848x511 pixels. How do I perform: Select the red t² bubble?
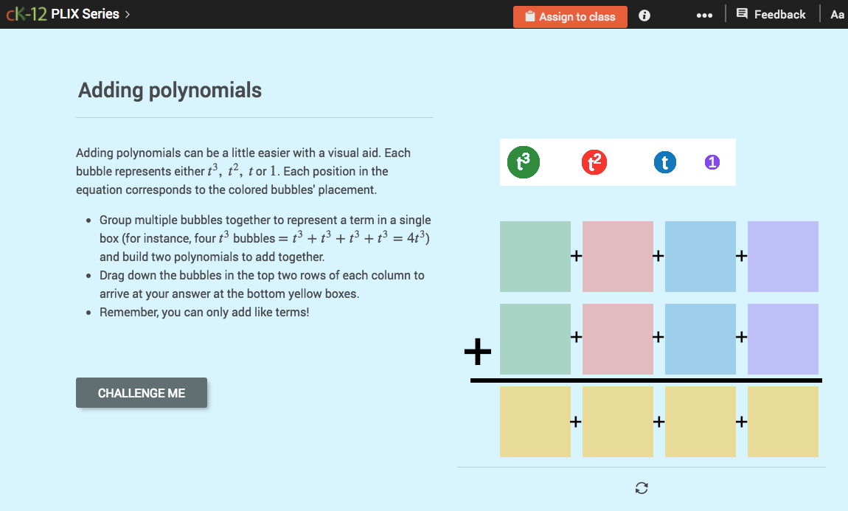pyautogui.click(x=594, y=162)
